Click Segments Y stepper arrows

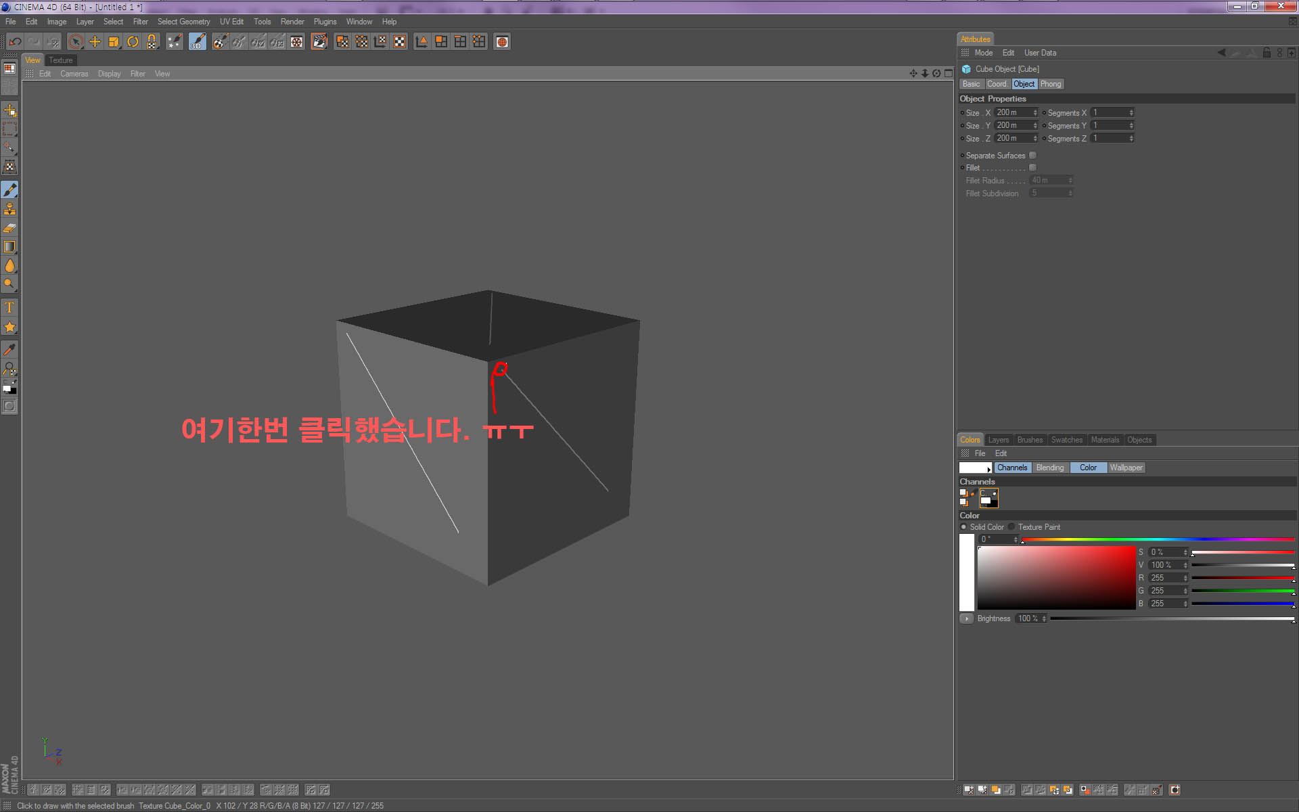pyautogui.click(x=1131, y=126)
